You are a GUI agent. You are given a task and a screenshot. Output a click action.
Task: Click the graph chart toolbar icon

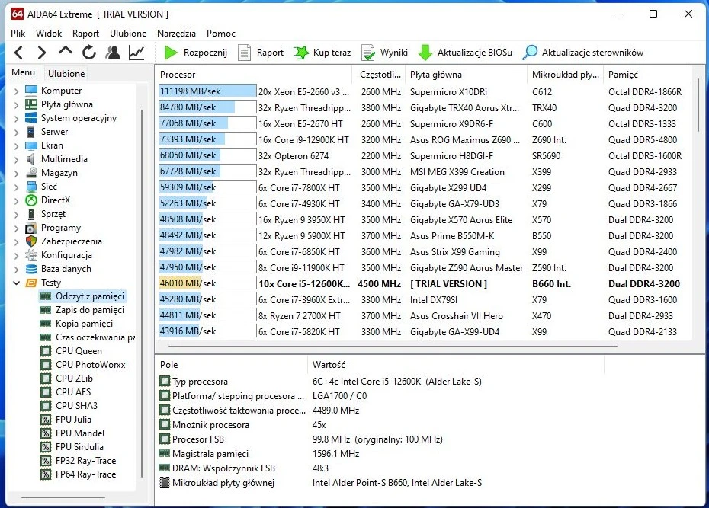(136, 53)
